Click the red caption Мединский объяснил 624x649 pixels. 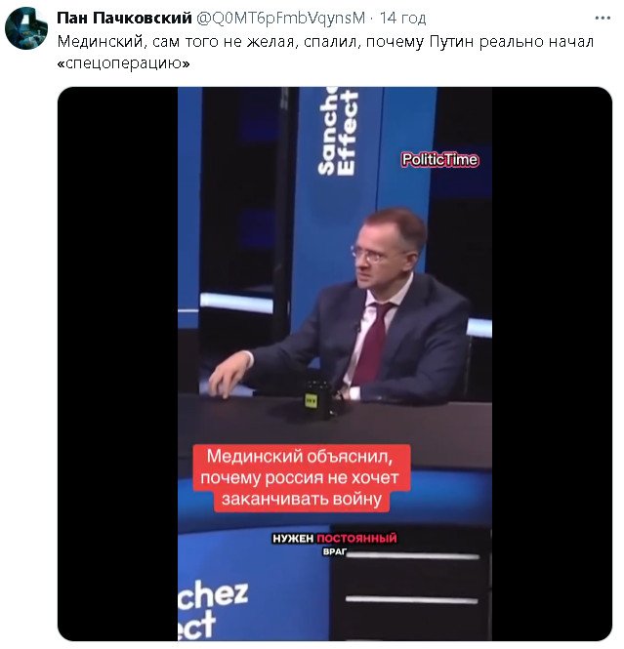coord(302,477)
